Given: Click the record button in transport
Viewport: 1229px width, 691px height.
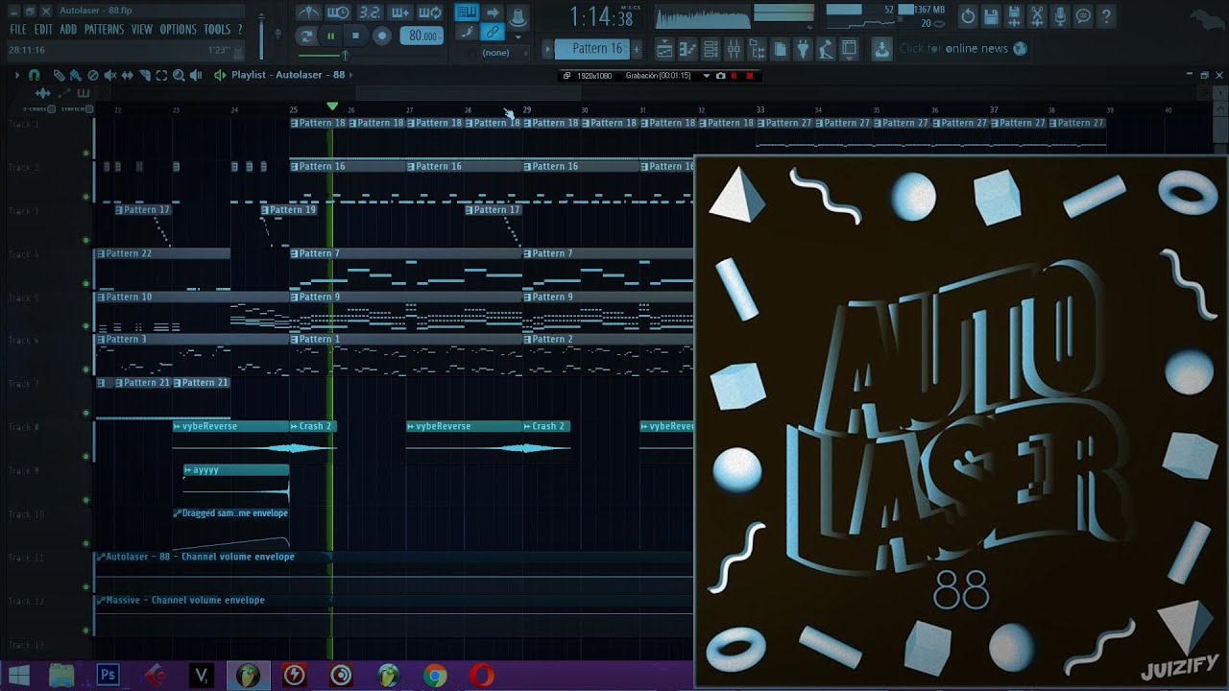Looking at the screenshot, I should 381,36.
